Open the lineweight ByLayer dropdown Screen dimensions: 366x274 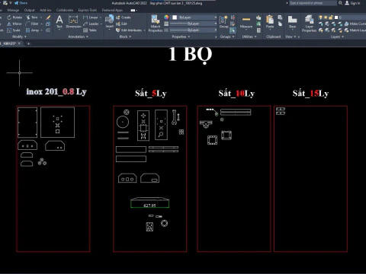click(193, 24)
